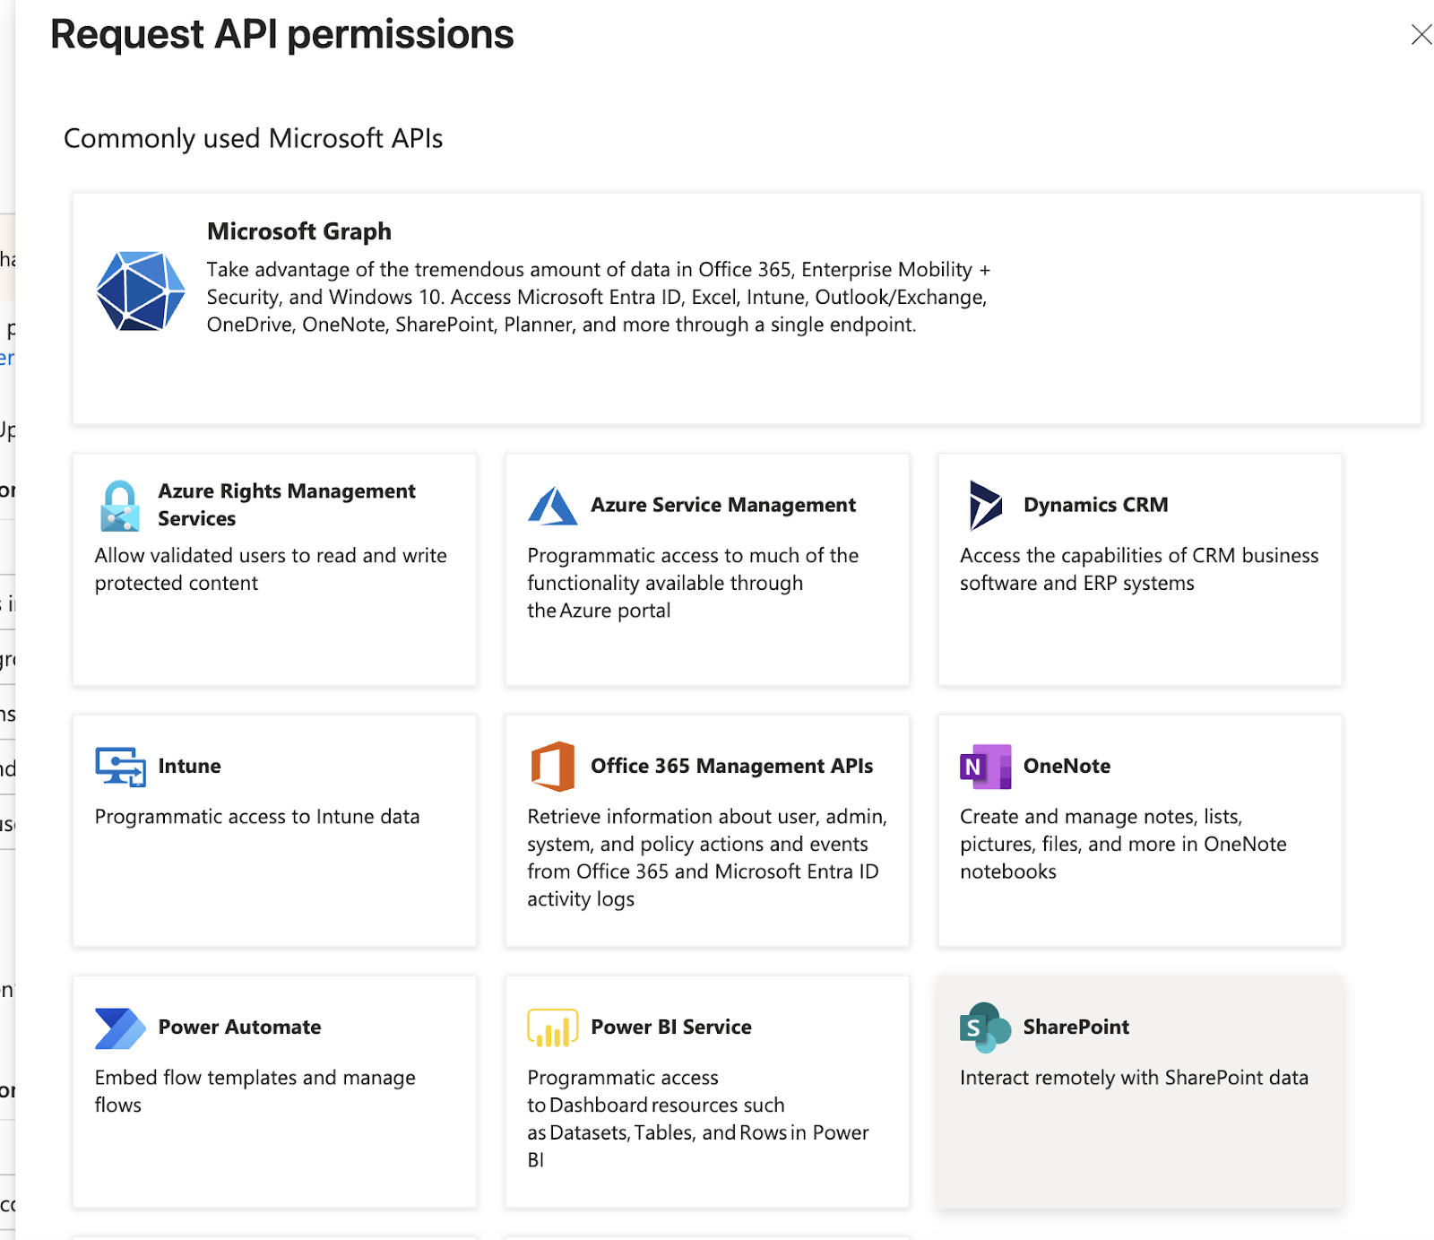Close the Request API permissions panel
This screenshot has width=1434, height=1240.
pyautogui.click(x=1421, y=35)
